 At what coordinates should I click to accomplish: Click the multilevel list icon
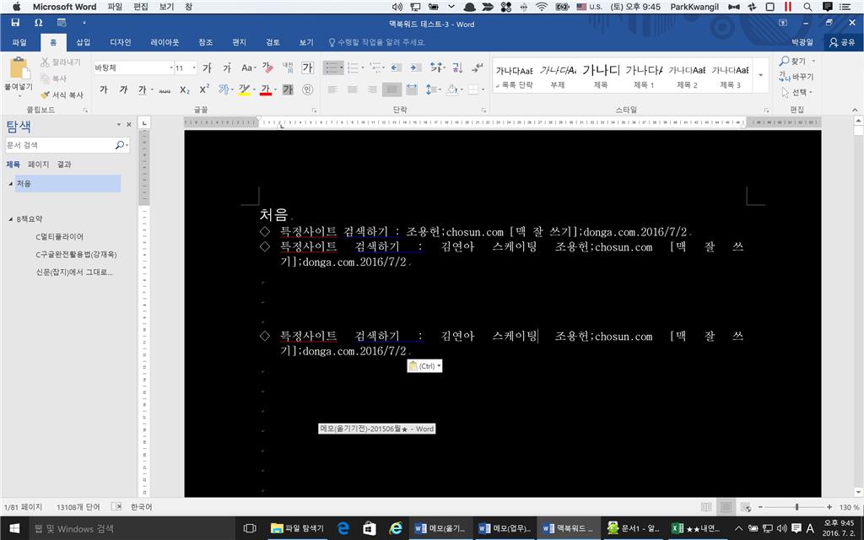tap(376, 67)
